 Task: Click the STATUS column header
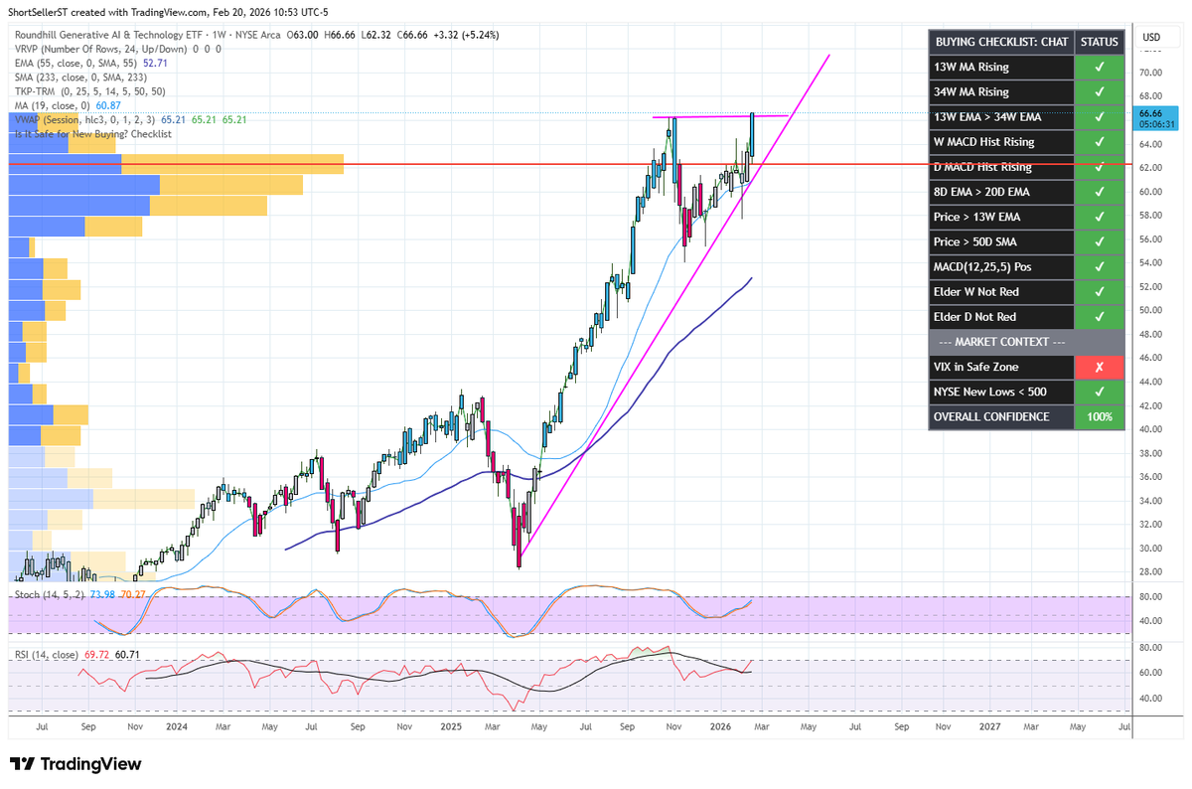click(1100, 42)
